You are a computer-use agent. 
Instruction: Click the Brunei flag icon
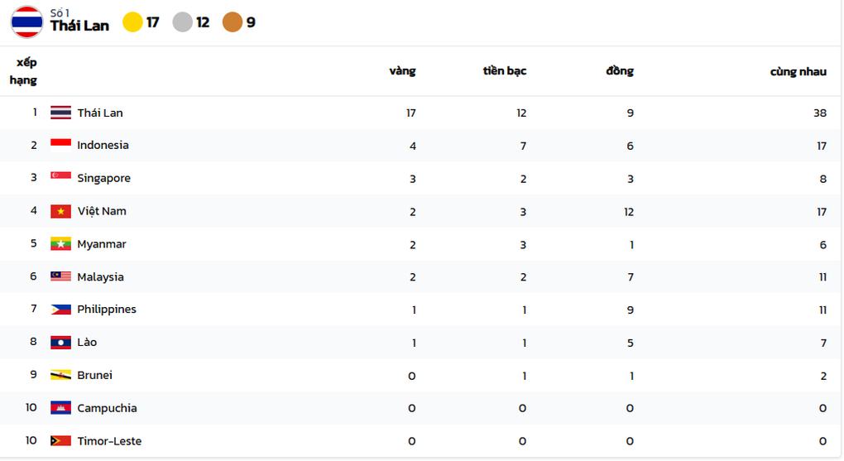pyautogui.click(x=60, y=375)
